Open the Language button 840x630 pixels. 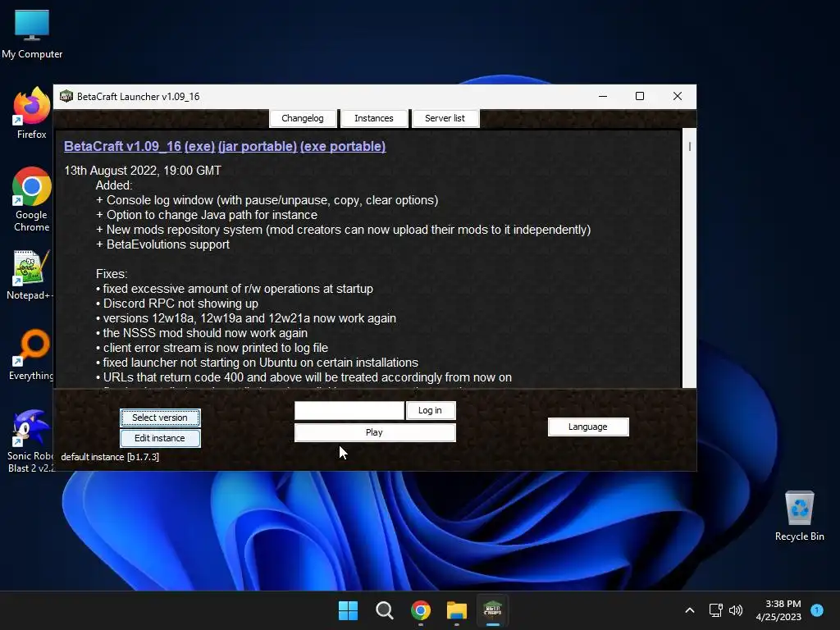point(588,427)
